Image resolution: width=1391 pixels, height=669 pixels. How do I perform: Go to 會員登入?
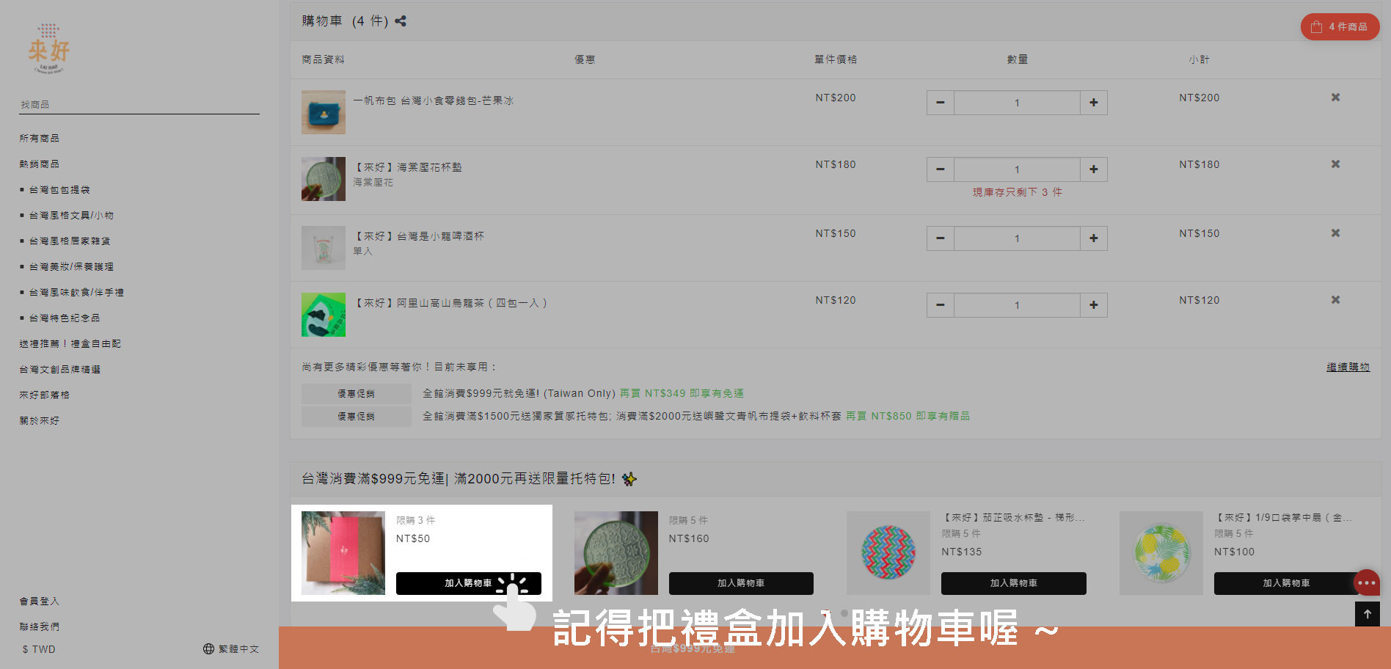coord(40,601)
